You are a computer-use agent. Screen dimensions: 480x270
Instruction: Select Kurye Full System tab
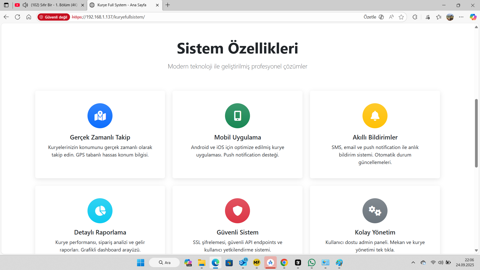click(x=122, y=5)
